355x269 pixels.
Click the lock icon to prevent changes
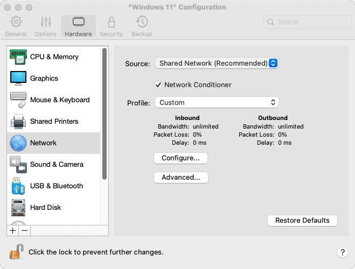(x=16, y=251)
